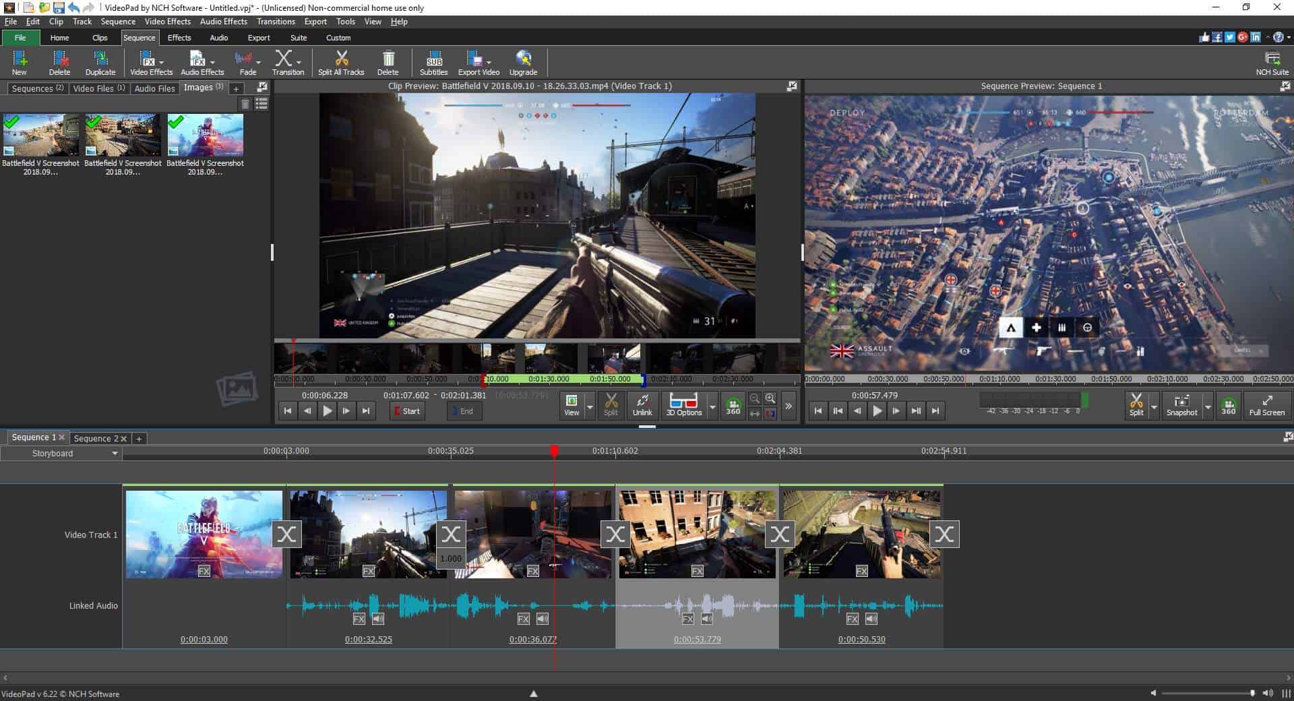Image resolution: width=1294 pixels, height=701 pixels.
Task: Jump to clip start in Clip Preview
Action: [x=288, y=410]
